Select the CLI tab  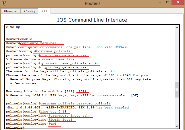click(44, 11)
